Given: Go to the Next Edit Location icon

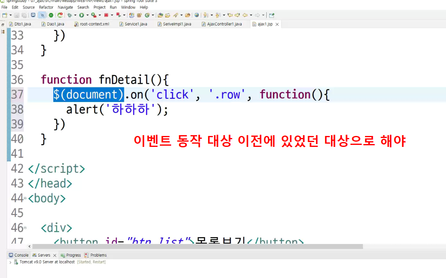Looking at the screenshot, I should [237, 15].
